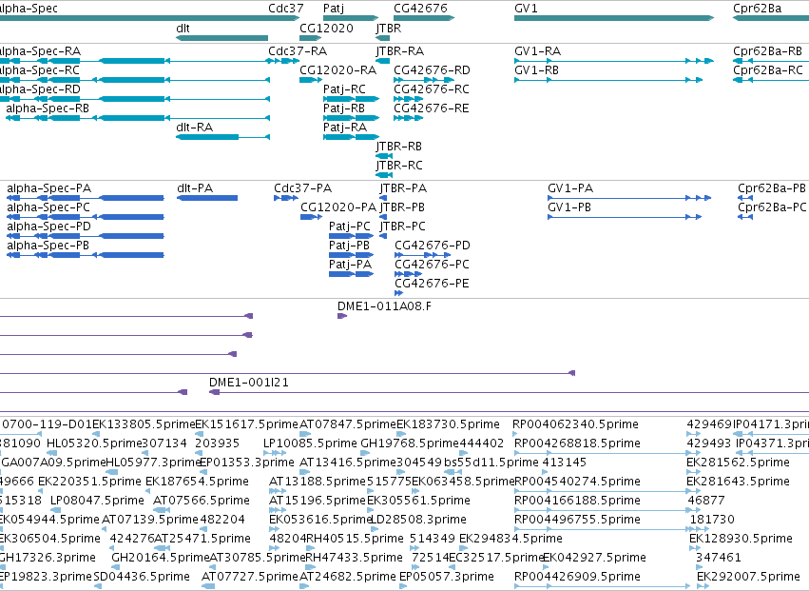Select transcript dlt-RA label
The width and height of the screenshot is (809, 591).
point(195,128)
